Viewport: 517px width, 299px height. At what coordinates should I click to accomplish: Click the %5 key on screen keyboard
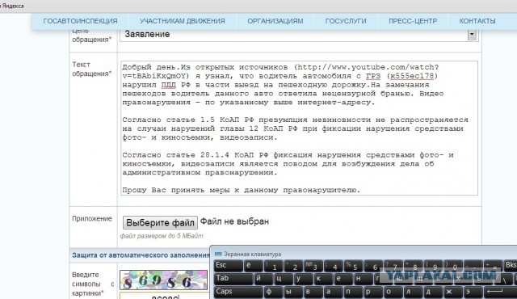(x=353, y=266)
